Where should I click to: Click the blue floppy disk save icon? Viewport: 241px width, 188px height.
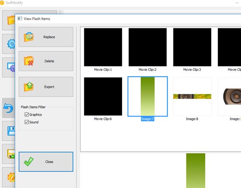click(x=12, y=131)
